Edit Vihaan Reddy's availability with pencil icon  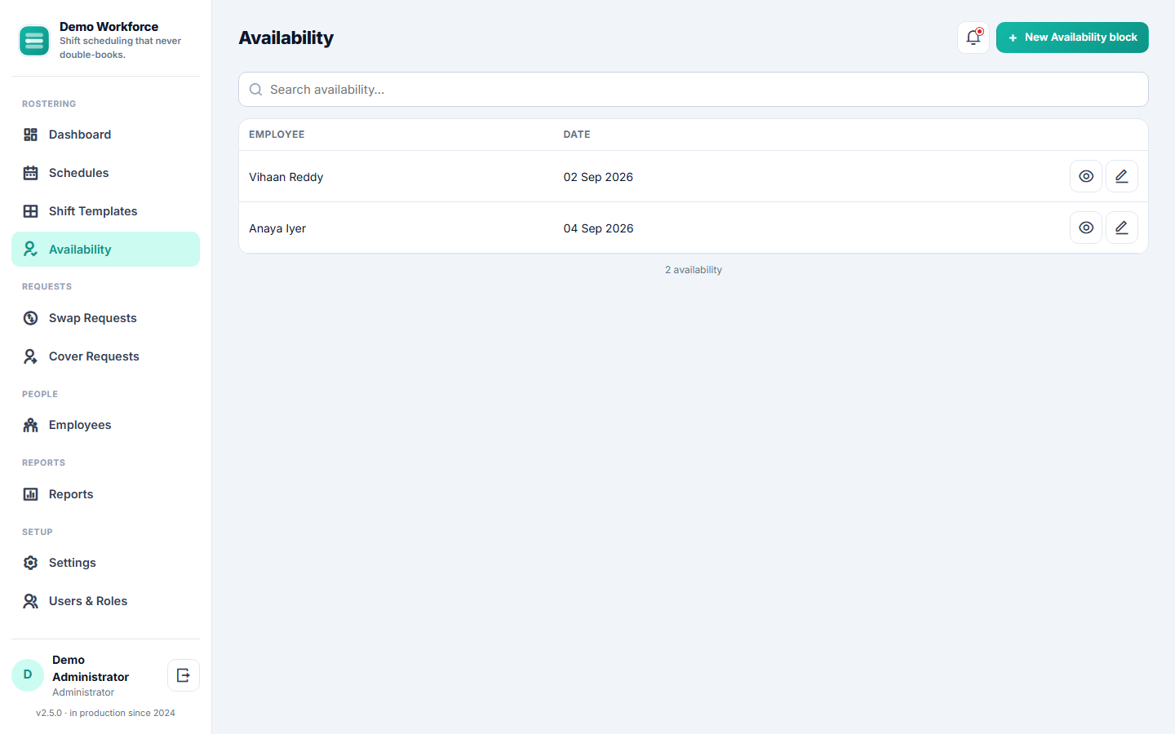tap(1122, 176)
